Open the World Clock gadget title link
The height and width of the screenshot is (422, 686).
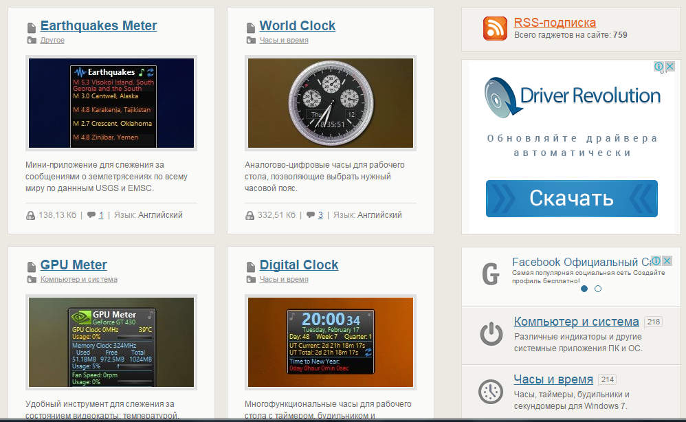pyautogui.click(x=297, y=26)
